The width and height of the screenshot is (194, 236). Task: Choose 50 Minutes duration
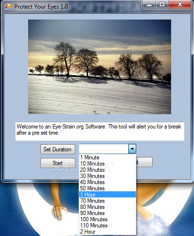pyautogui.click(x=107, y=188)
